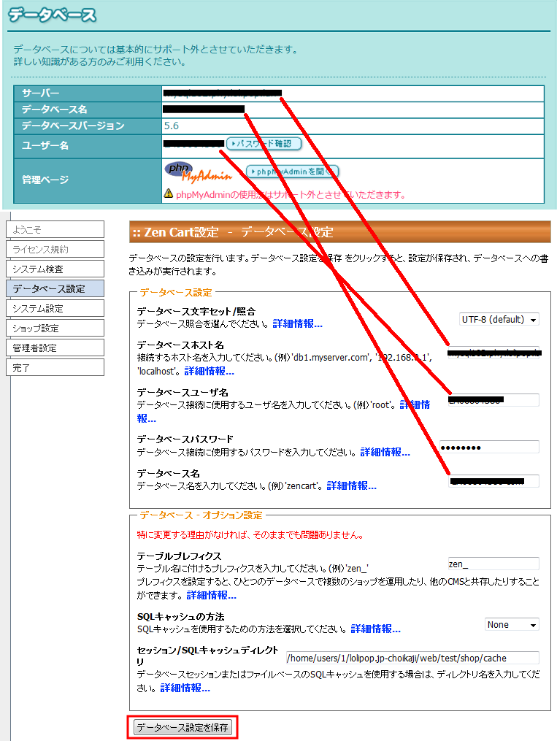557x741 pixels.
Task: Save settings with データベース設定を保存 button
Action: pos(183,727)
